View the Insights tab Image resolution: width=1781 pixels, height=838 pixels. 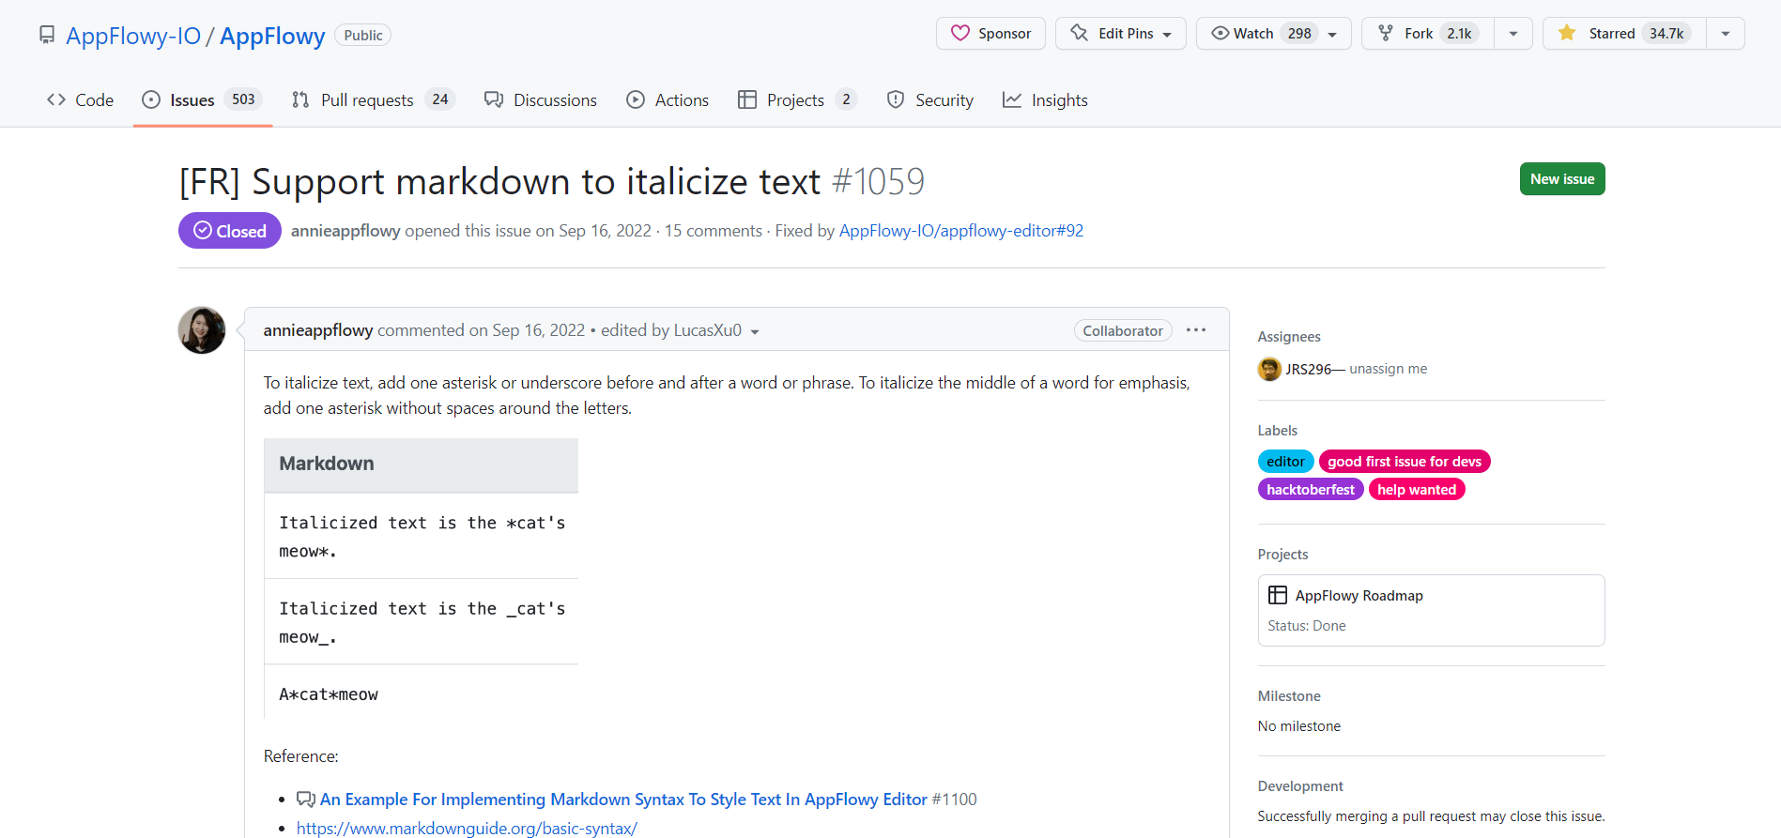1045,99
